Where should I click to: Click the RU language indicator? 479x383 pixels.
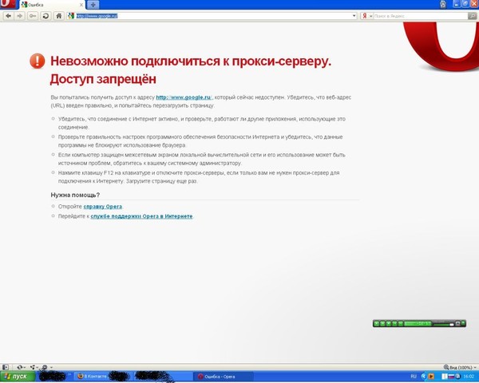coord(414,377)
